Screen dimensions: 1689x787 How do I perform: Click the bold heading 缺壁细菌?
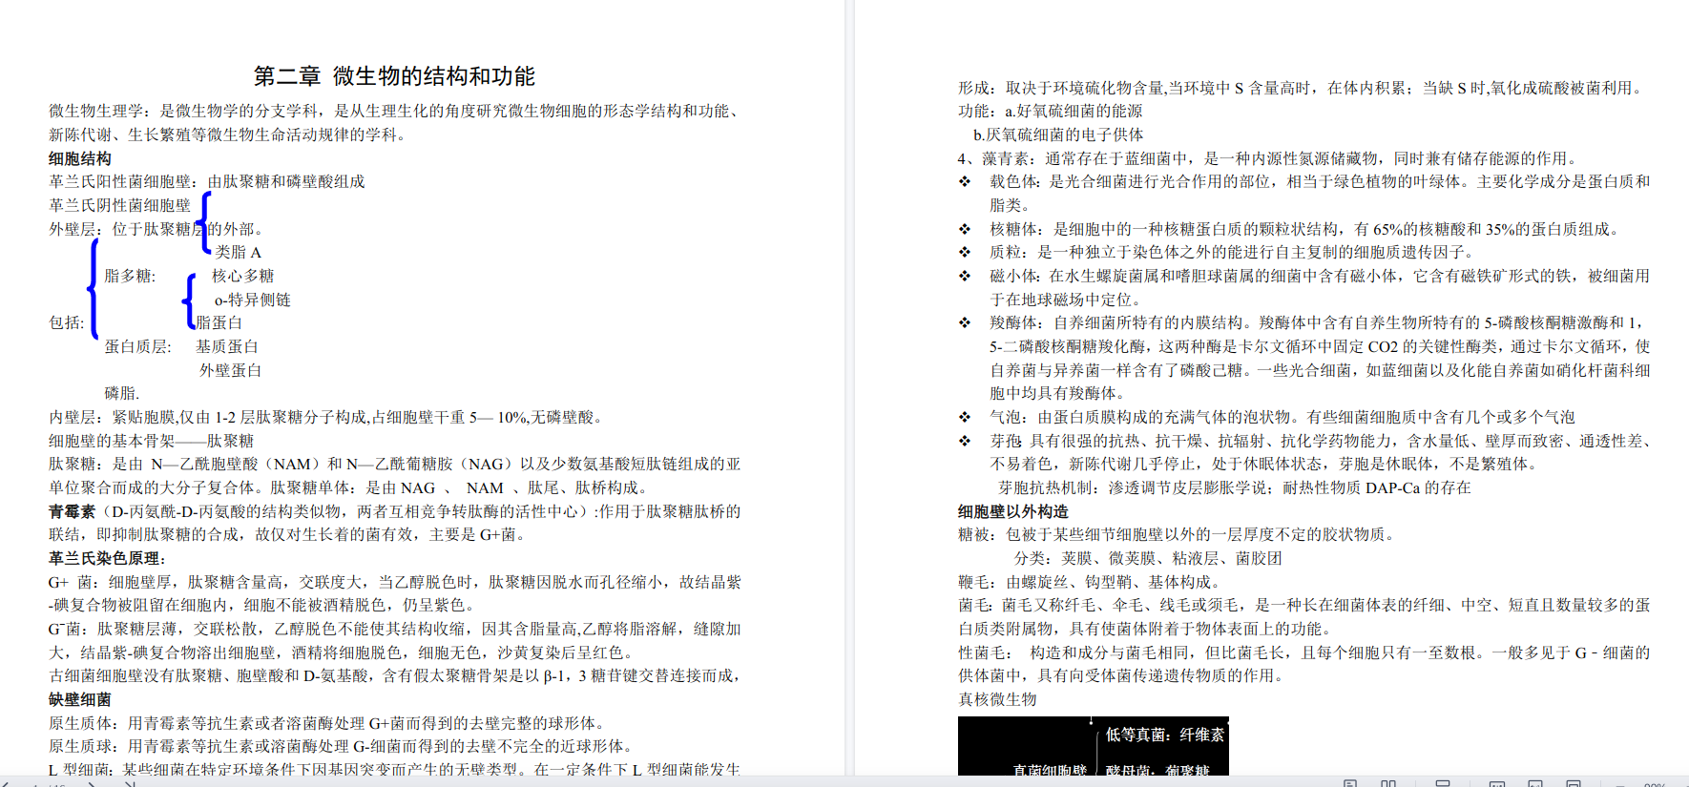click(79, 699)
